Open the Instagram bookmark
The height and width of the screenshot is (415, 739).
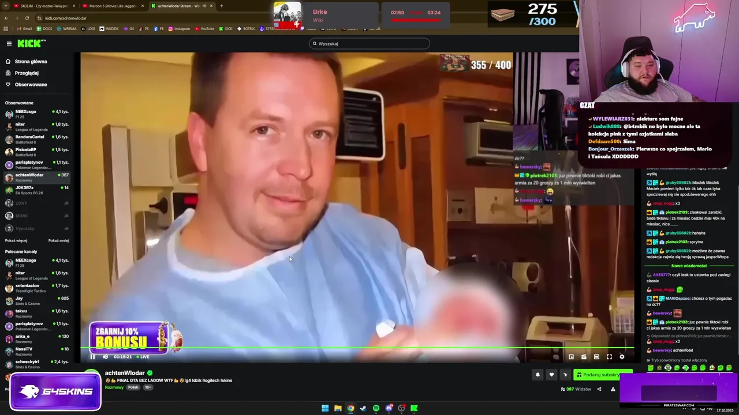[179, 29]
